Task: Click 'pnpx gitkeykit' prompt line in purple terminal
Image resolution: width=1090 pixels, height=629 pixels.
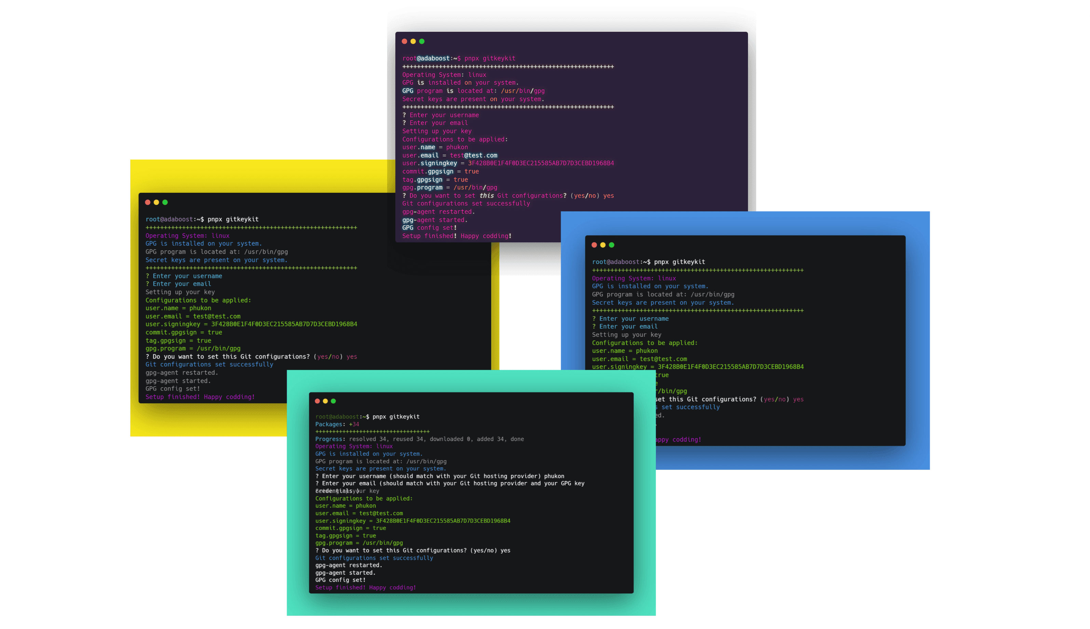Action: [x=459, y=58]
